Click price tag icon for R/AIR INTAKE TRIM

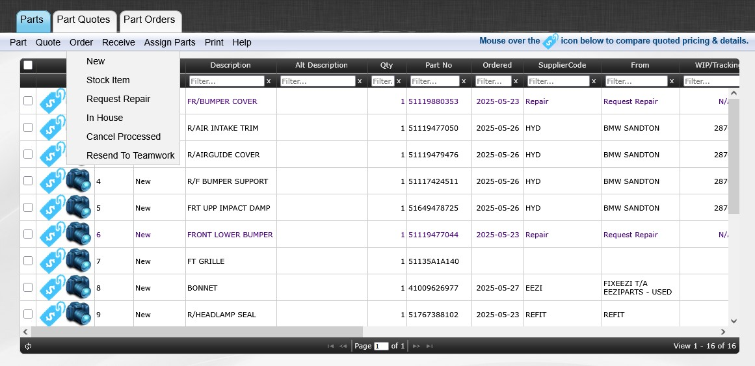coord(52,127)
